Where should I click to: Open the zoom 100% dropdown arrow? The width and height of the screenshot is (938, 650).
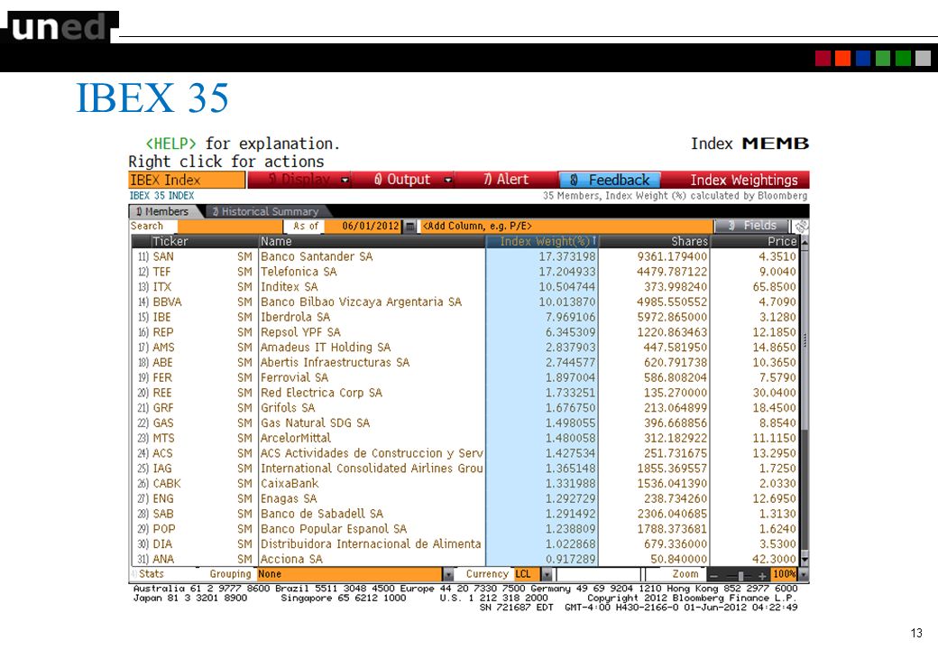tap(804, 574)
